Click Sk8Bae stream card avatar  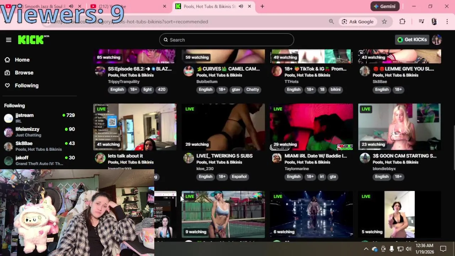[365, 71]
